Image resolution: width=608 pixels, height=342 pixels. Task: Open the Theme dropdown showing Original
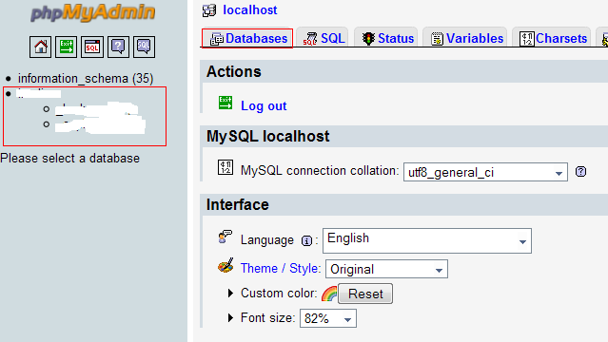pos(386,269)
